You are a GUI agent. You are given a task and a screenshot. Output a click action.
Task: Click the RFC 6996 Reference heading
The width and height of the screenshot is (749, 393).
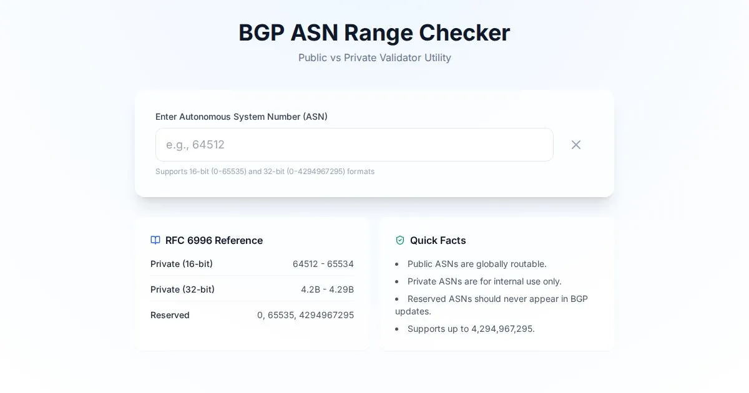click(x=213, y=240)
